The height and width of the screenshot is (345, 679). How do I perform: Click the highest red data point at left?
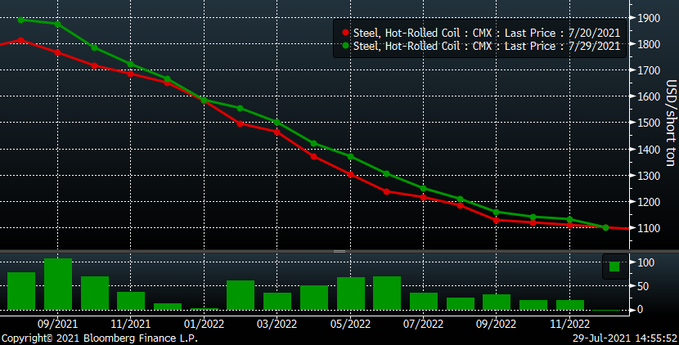coord(22,40)
